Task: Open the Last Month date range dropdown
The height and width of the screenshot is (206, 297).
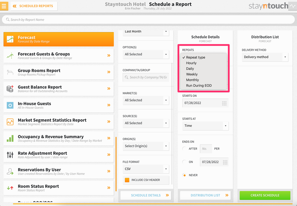Action: (146, 32)
